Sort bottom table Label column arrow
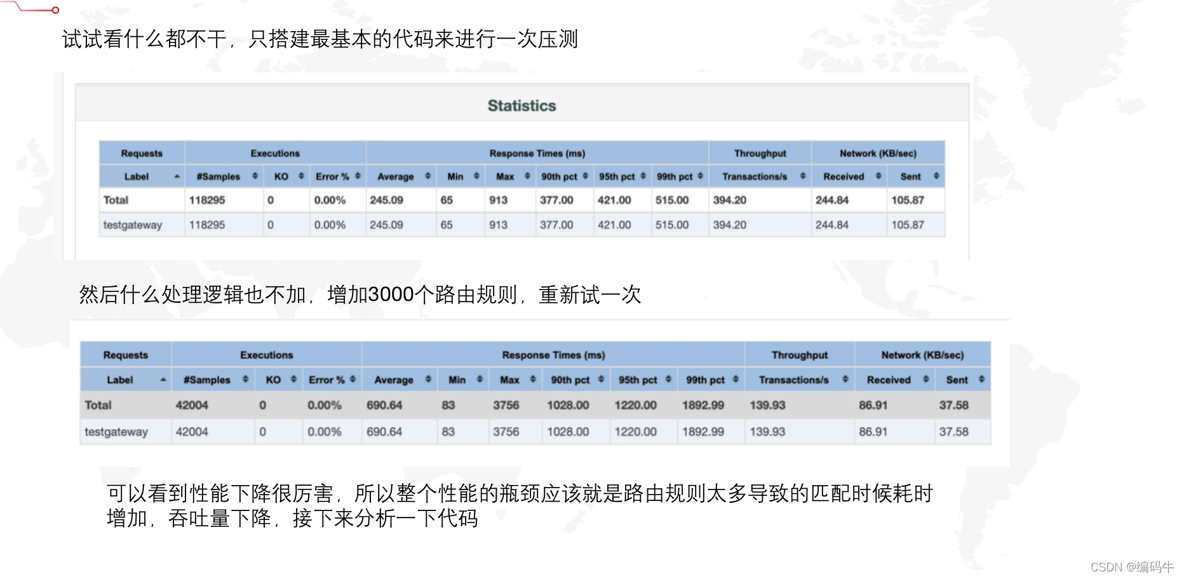1184x579 pixels. point(163,380)
